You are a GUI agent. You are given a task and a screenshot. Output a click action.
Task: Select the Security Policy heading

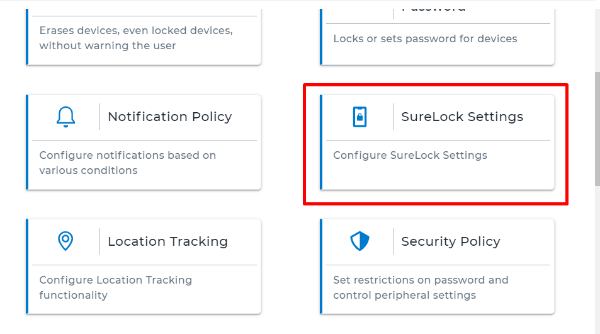point(450,241)
